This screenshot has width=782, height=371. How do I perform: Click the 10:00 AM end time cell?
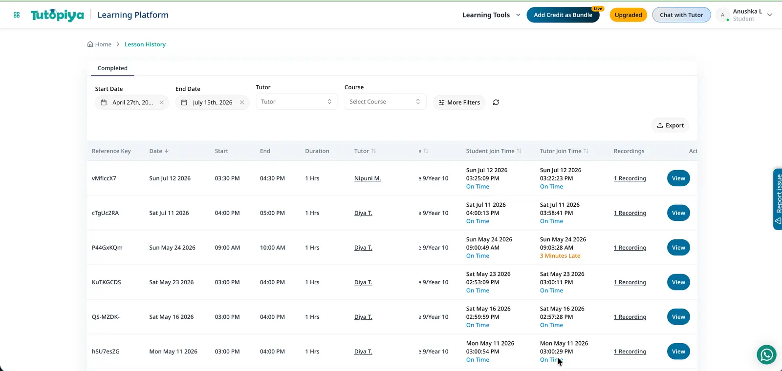pyautogui.click(x=272, y=248)
